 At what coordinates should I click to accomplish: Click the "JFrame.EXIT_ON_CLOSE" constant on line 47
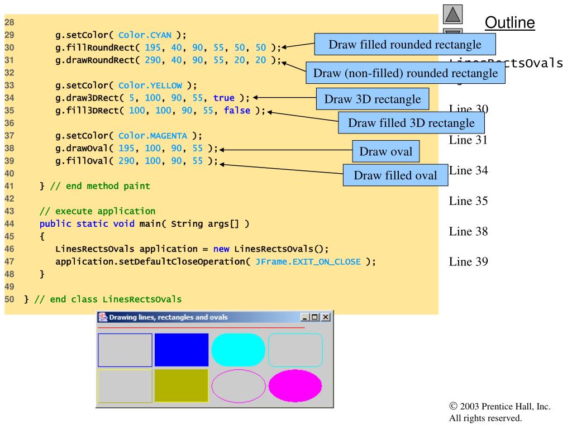(308, 262)
